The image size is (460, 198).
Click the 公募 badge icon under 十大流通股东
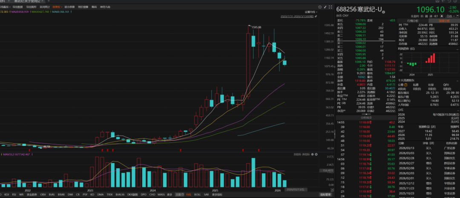coord(406,85)
